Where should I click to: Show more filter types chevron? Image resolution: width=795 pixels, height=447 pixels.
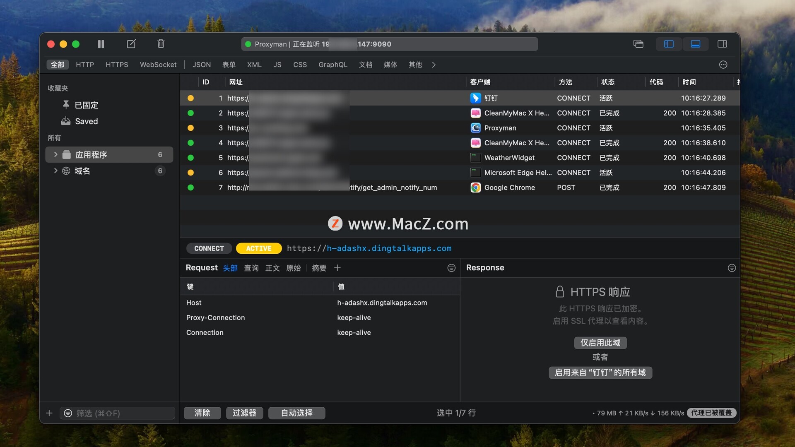434,65
